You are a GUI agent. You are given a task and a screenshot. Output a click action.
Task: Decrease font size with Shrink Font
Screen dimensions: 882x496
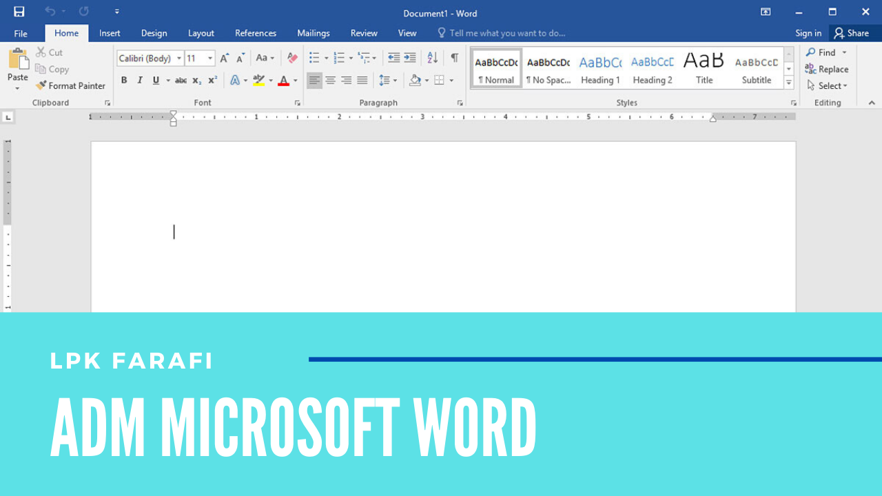pos(240,59)
